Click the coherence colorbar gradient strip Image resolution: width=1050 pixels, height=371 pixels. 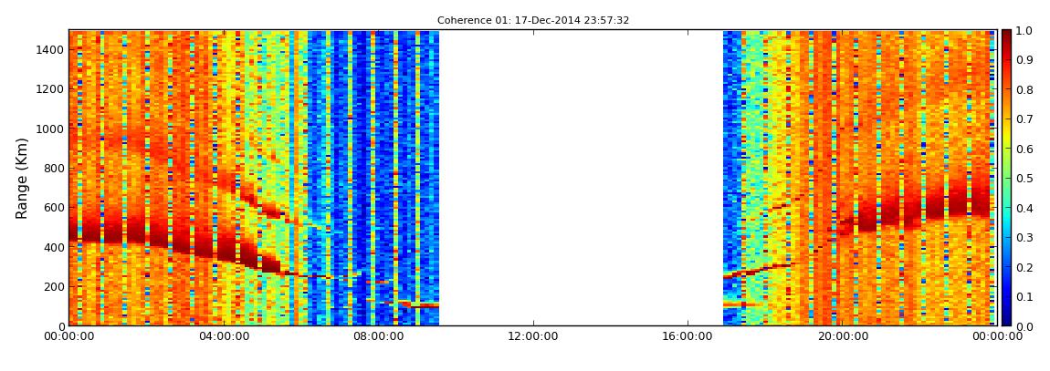point(1006,178)
